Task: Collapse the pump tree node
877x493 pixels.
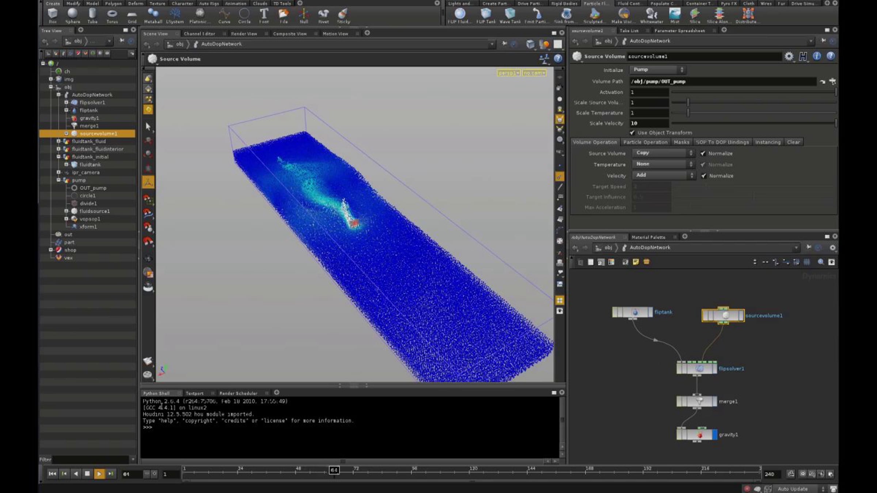Action: click(x=58, y=180)
